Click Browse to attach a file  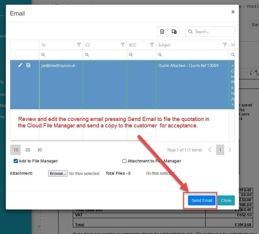click(58, 173)
